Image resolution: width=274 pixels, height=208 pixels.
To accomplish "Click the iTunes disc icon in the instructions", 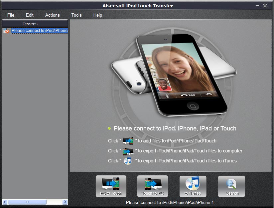I will click(x=128, y=161).
